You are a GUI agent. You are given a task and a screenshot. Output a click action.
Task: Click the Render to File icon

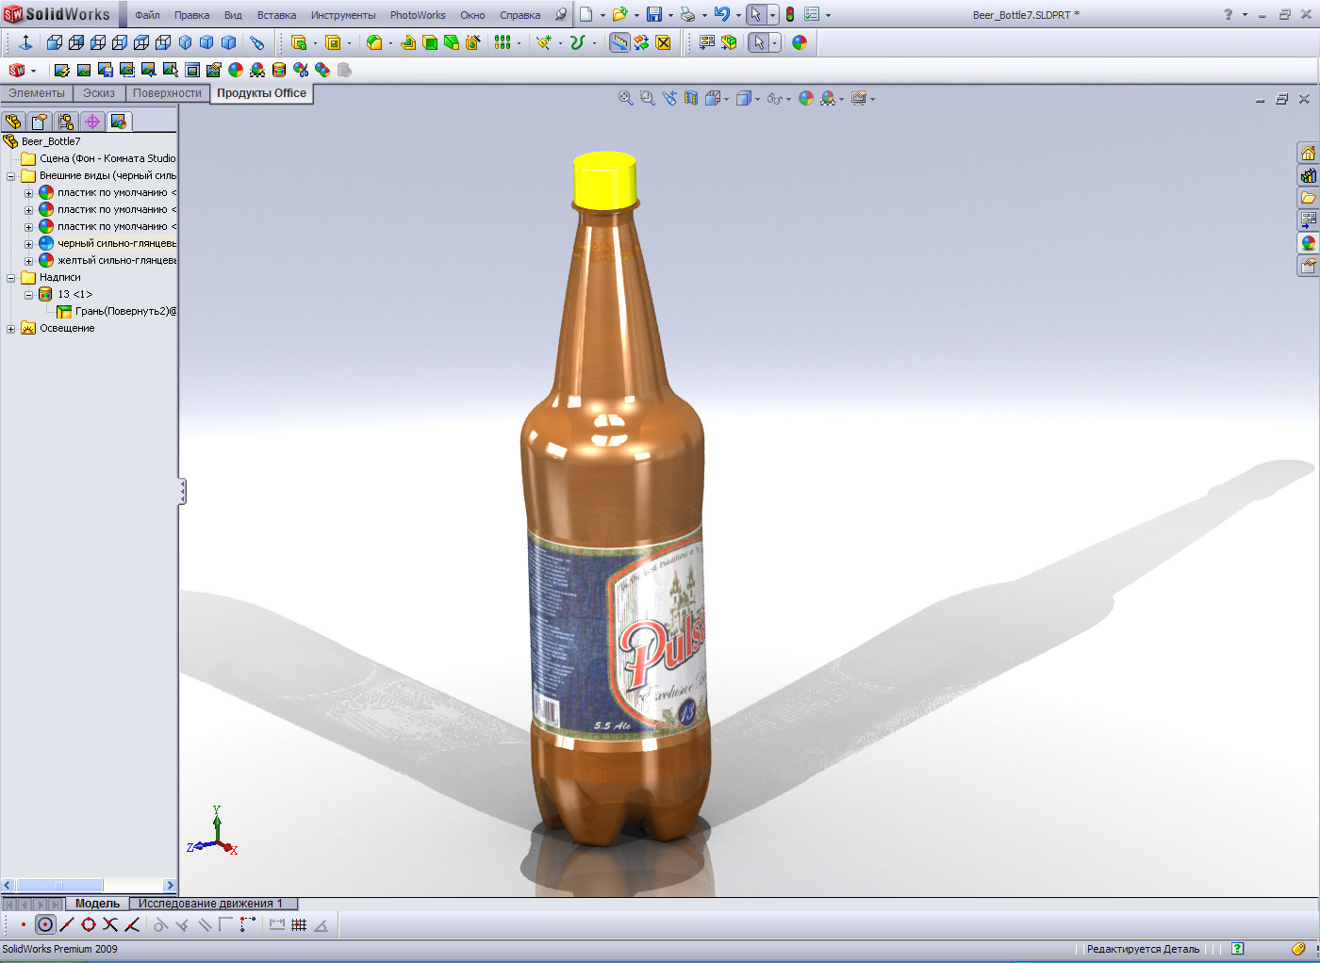tap(105, 70)
